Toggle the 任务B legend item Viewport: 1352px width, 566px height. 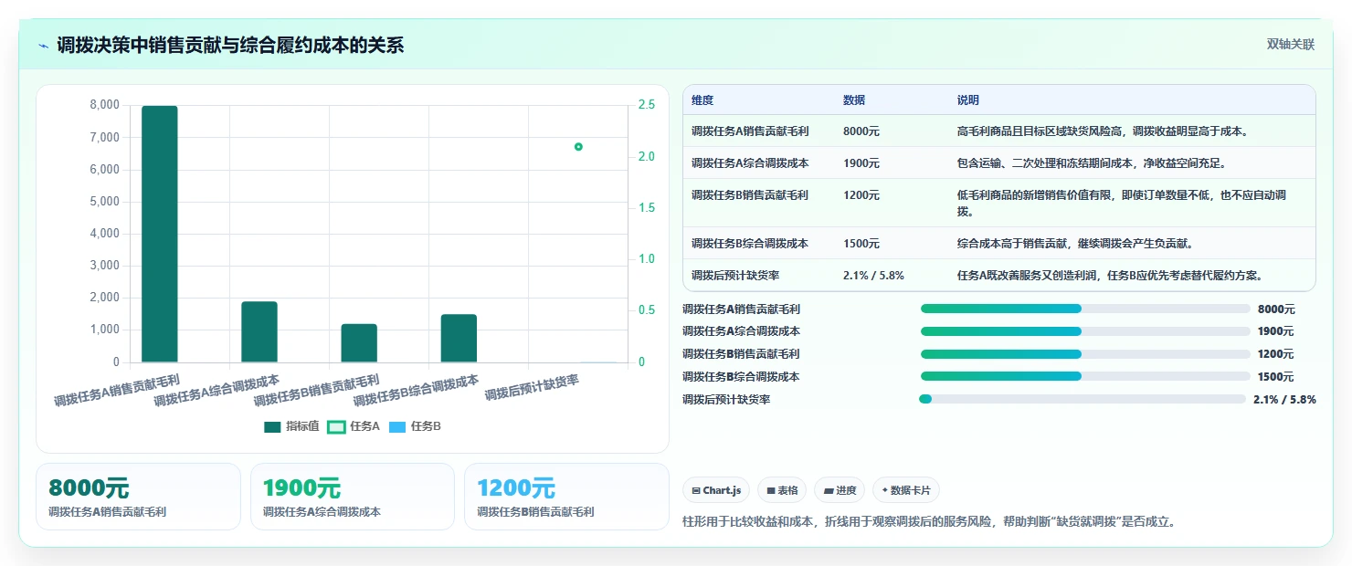point(415,426)
